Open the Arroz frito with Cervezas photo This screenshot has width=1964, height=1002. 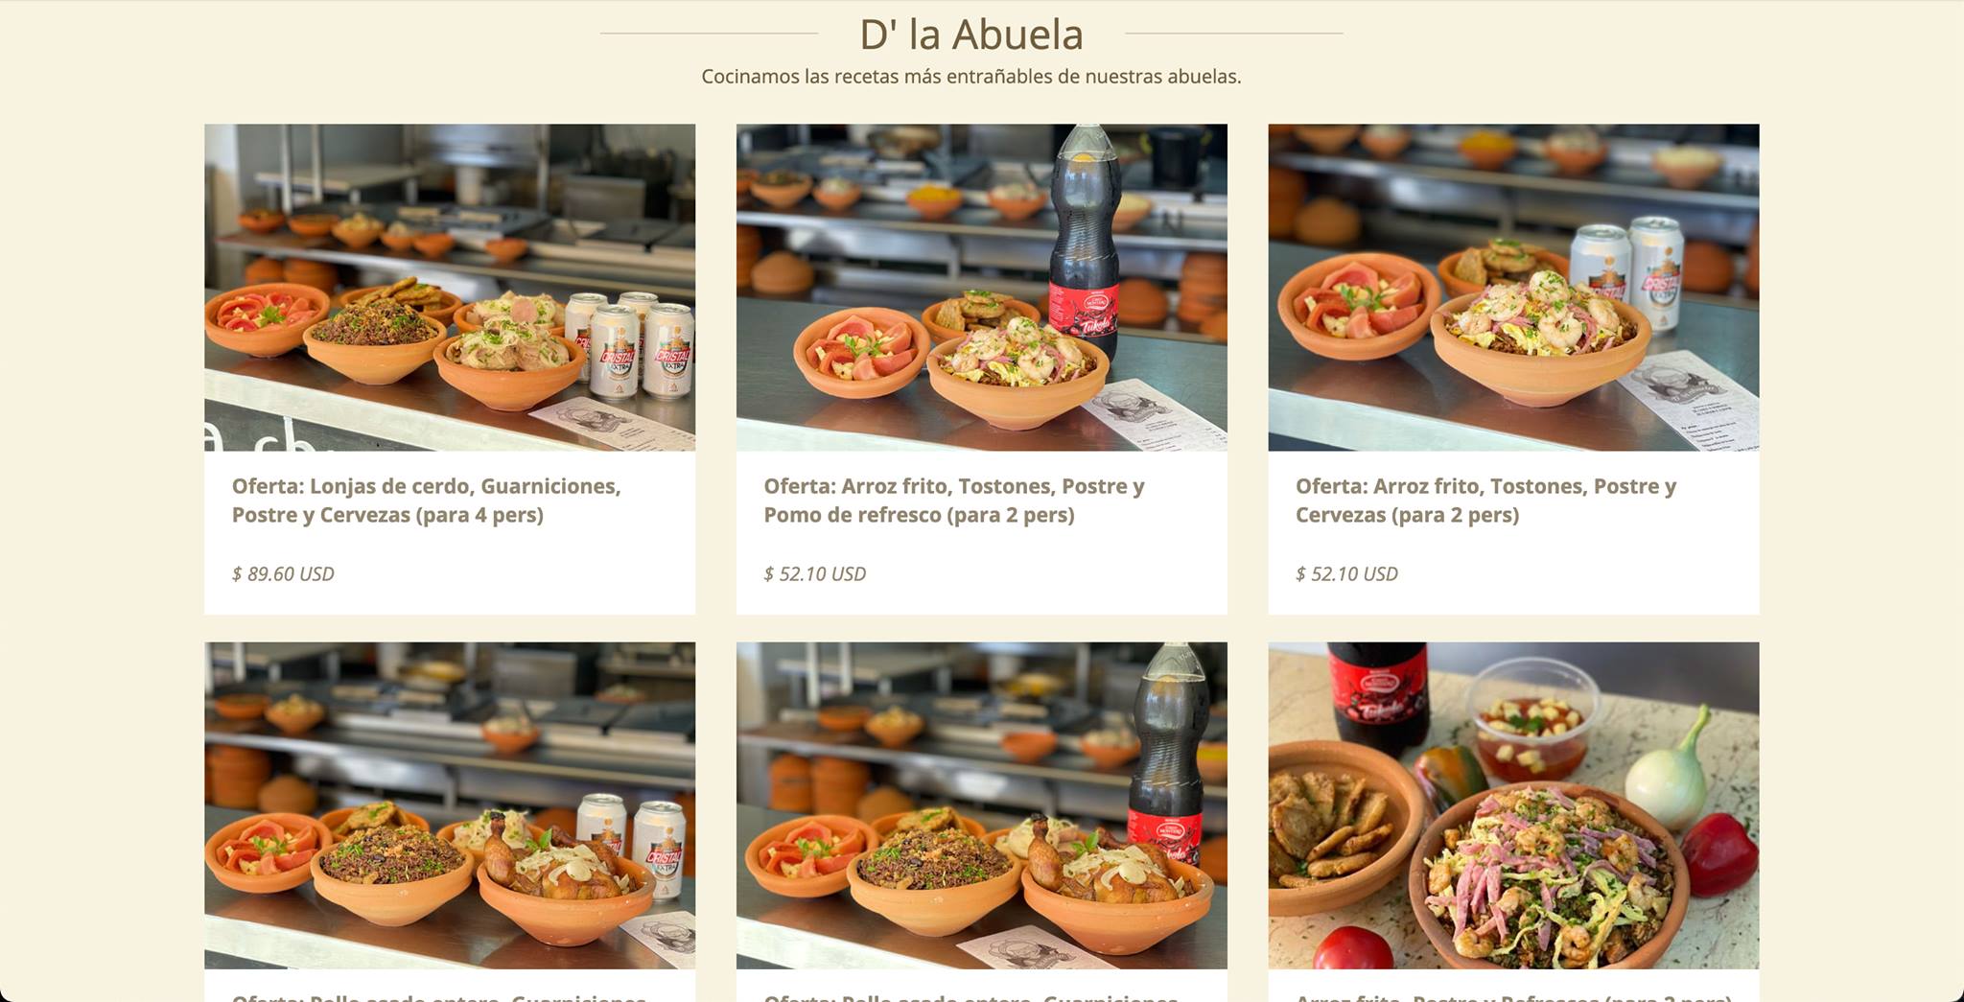(x=1513, y=287)
